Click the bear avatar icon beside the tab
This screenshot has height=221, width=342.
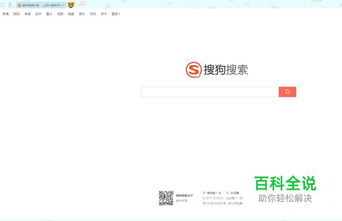pos(71,5)
